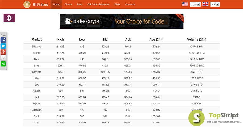Screen dimensions: 243x128
Task: Click Hitbtc volume 178.29 BTC
Action: [197, 78]
